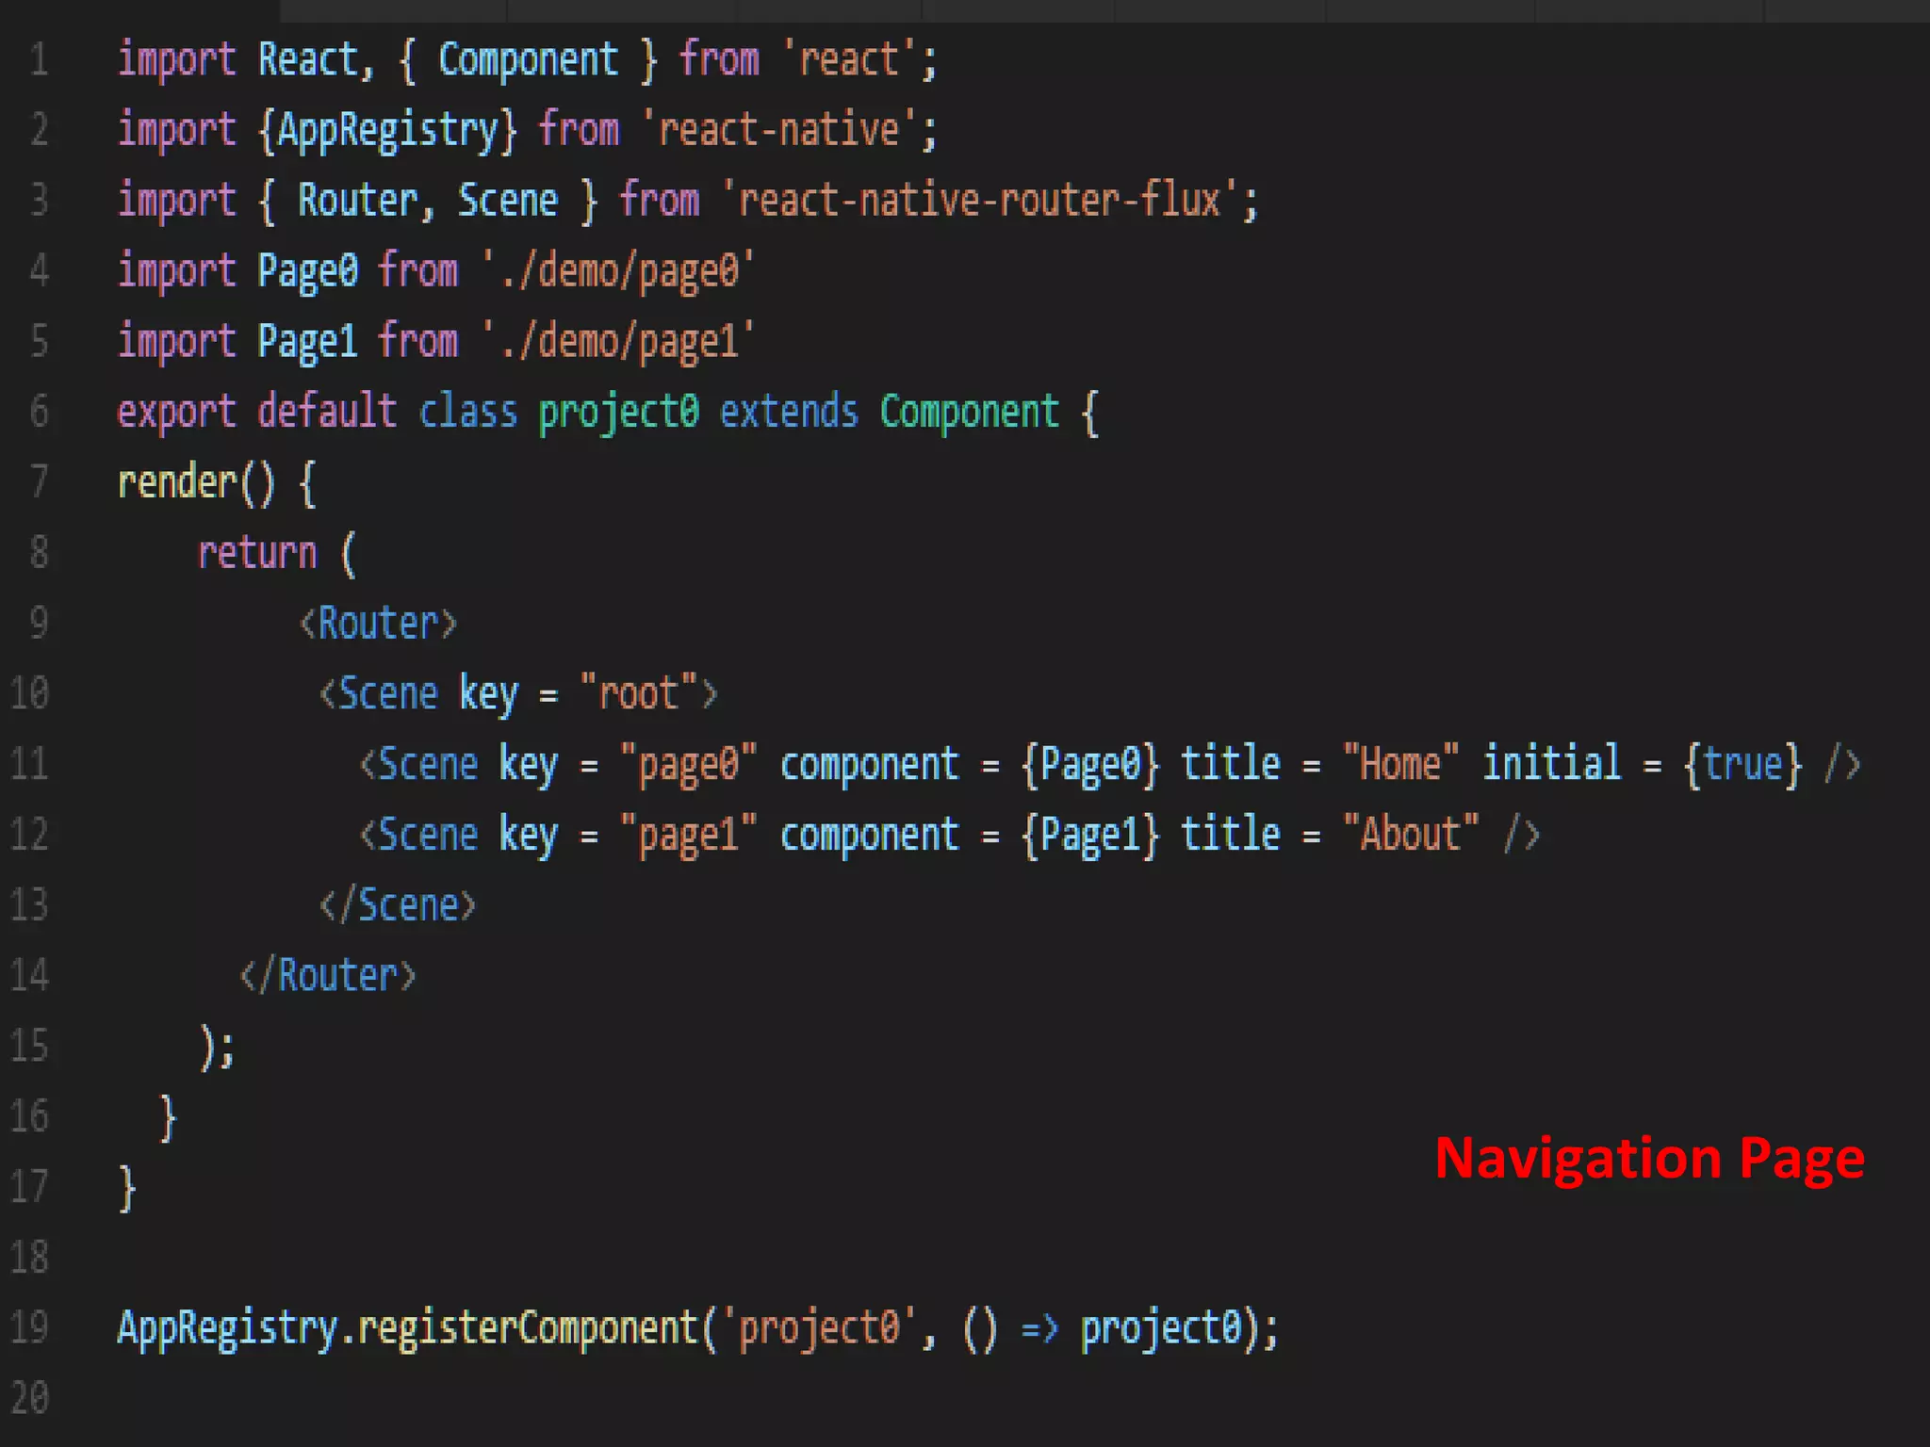
Task: Click the closing Router tag on line 14
Action: (327, 975)
